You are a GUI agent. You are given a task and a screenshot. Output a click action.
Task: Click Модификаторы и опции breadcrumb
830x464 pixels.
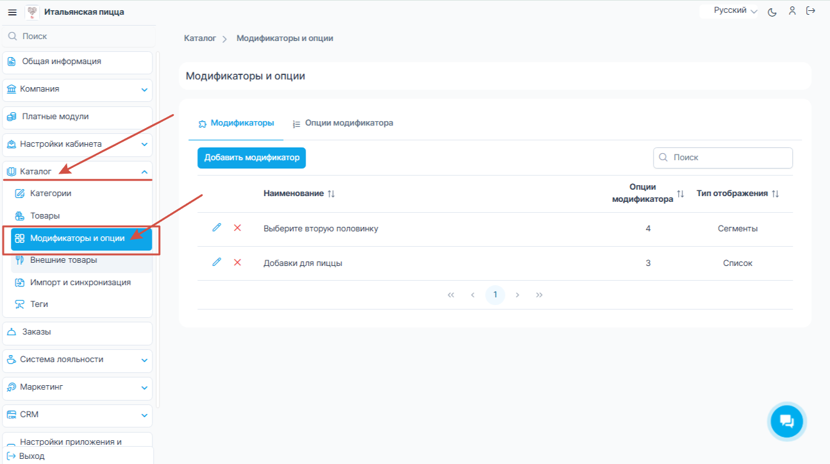tap(285, 38)
